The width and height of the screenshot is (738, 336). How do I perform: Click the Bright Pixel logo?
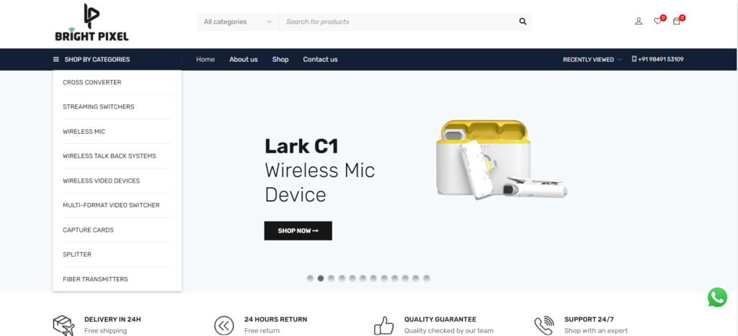tap(92, 22)
